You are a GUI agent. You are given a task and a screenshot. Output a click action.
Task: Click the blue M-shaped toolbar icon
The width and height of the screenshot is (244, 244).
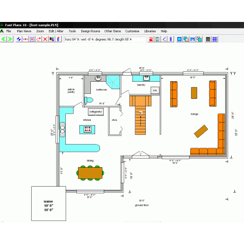coord(192,39)
